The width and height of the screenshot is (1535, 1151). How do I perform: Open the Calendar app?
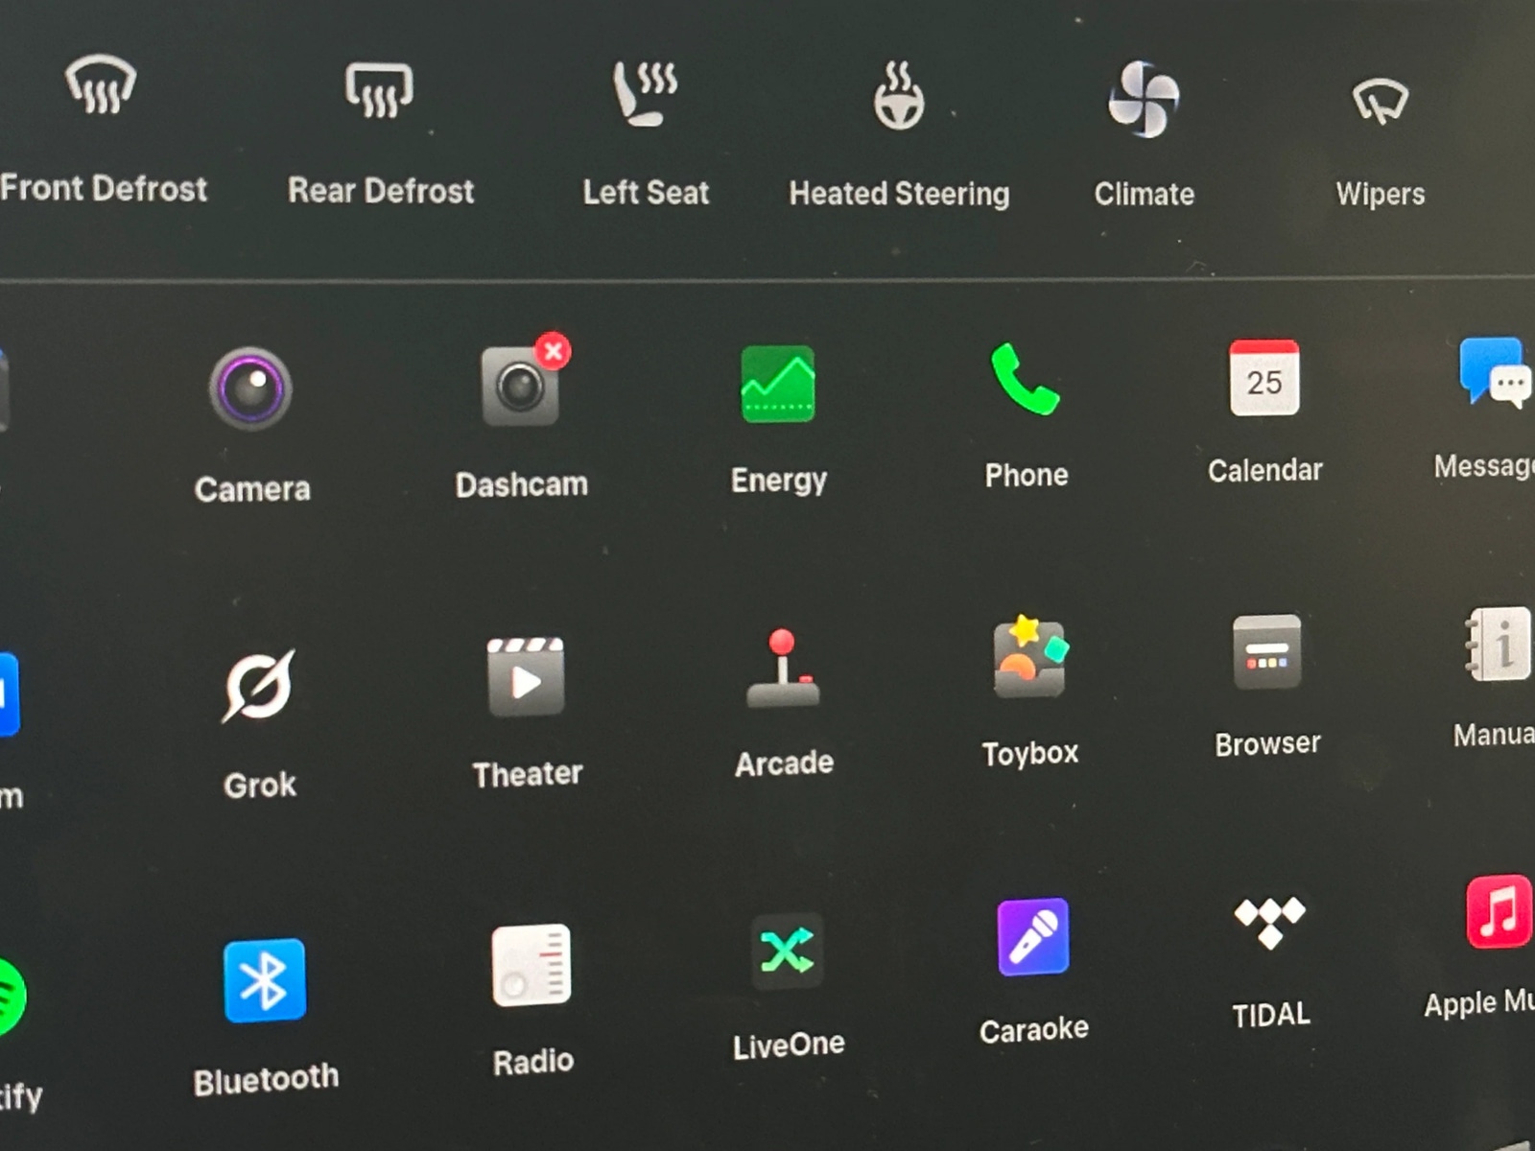click(x=1264, y=379)
